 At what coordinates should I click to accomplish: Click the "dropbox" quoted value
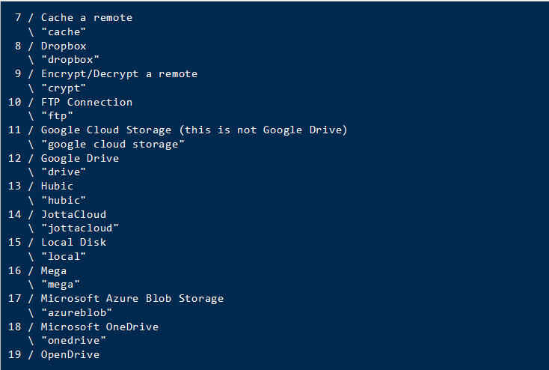[70, 59]
